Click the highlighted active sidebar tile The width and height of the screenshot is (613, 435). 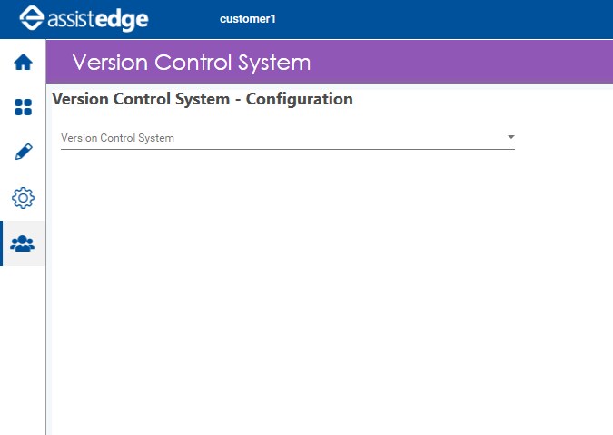23,243
